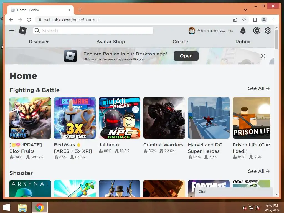Screen dimensions: 284x213
Task: Click the network tray icon
Action: (x=251, y=208)
